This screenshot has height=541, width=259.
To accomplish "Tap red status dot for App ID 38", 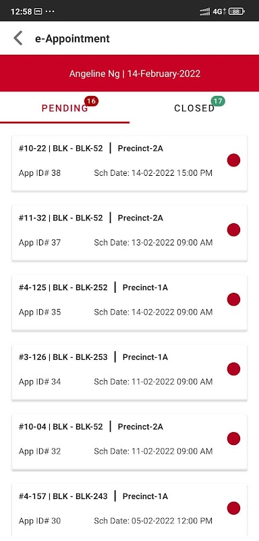I will point(233,160).
